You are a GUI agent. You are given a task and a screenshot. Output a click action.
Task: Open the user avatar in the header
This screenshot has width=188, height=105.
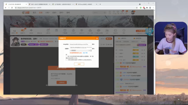[x=133, y=12]
